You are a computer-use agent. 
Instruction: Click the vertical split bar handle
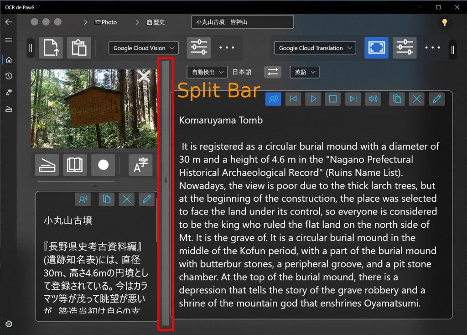pos(166,180)
